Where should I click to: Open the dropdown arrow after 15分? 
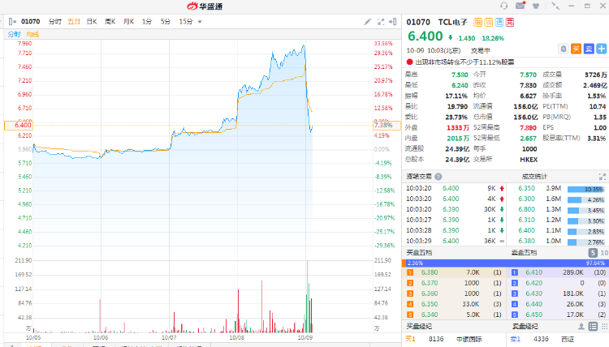tap(200, 22)
